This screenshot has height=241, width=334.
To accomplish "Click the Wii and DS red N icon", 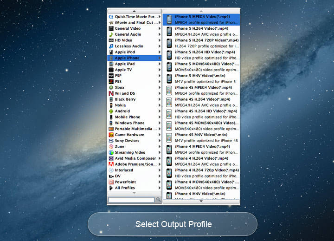I will [x=111, y=93].
